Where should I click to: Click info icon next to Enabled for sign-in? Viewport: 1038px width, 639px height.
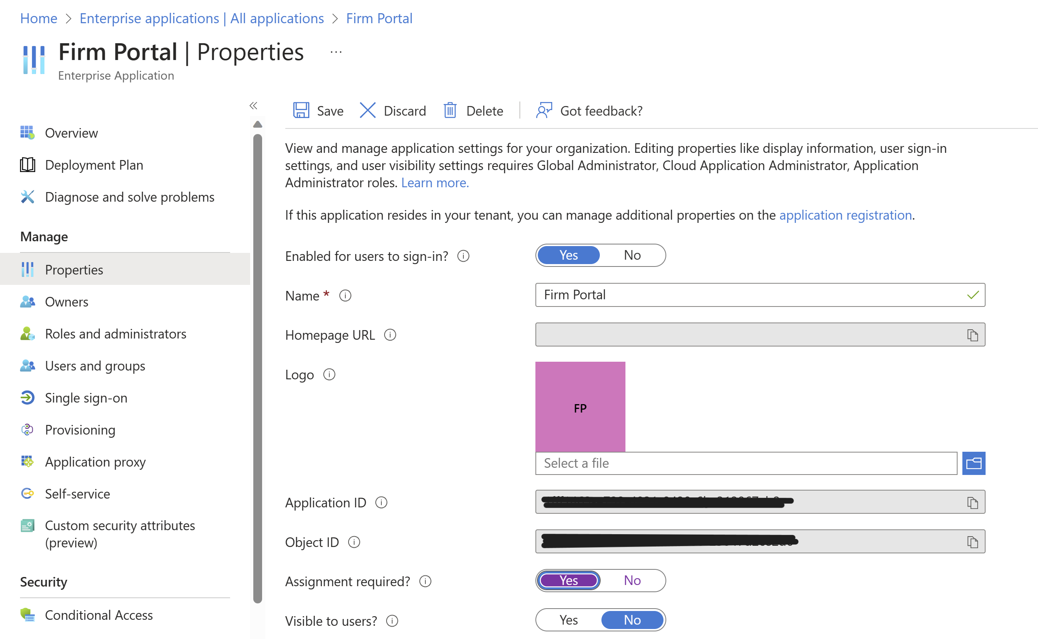pos(463,256)
